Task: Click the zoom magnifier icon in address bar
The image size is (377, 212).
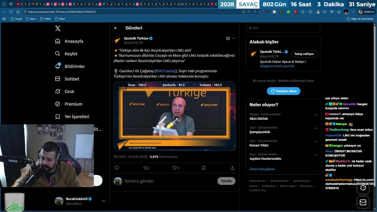Action: tap(249, 12)
